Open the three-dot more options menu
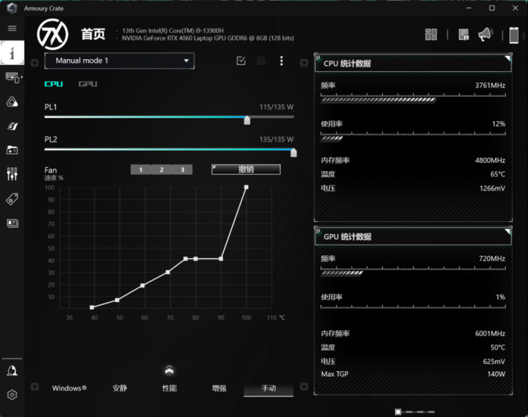This screenshot has height=417, width=528. [x=281, y=61]
